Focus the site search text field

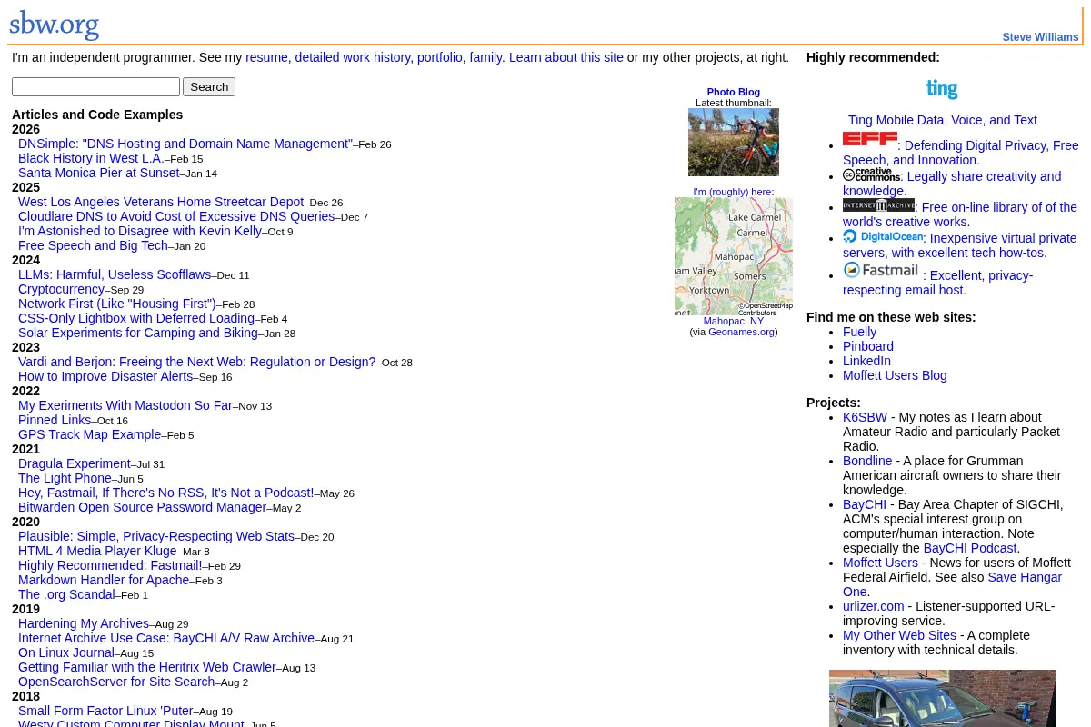(x=95, y=86)
